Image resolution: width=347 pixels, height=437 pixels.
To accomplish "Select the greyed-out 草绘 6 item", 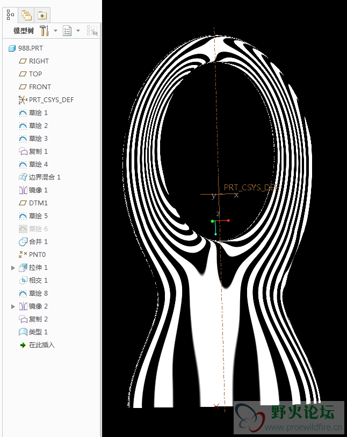I will click(x=33, y=229).
